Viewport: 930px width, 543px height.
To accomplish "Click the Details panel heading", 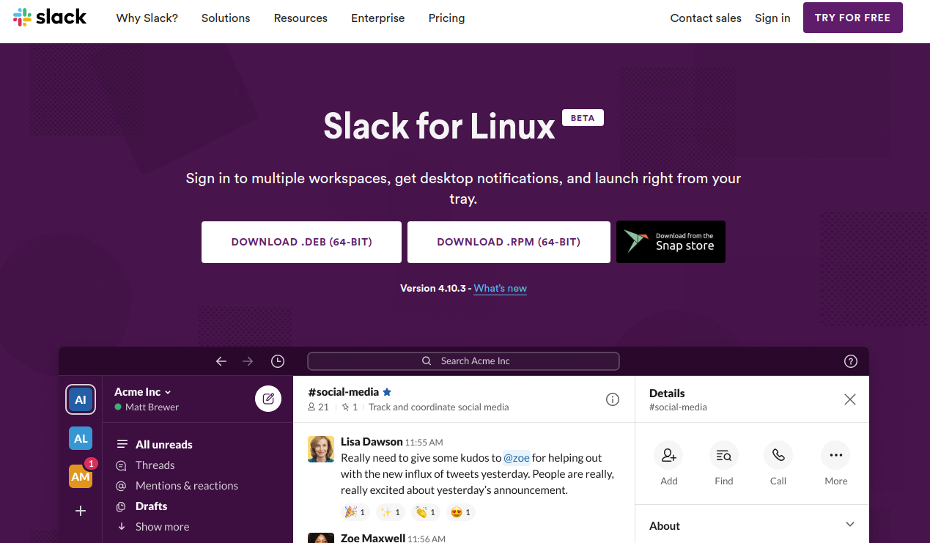I will (667, 394).
